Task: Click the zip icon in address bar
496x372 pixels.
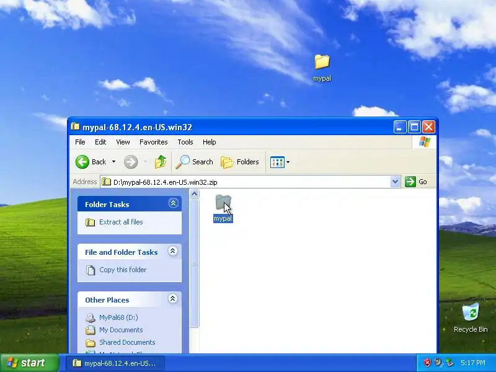Action: 107,182
